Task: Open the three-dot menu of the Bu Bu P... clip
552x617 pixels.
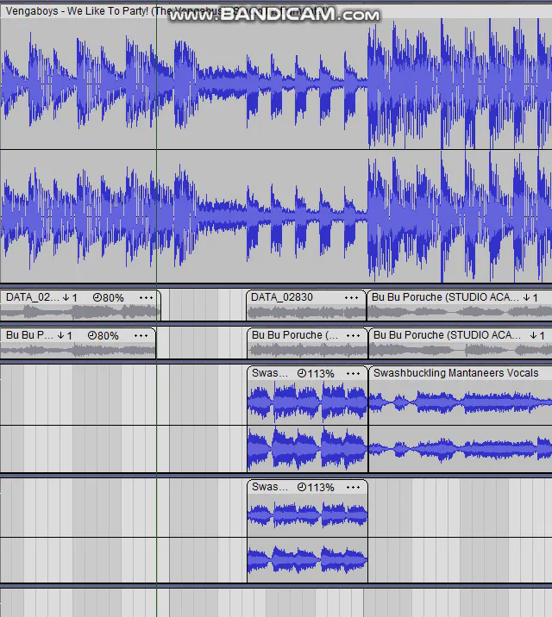Action: tap(141, 336)
